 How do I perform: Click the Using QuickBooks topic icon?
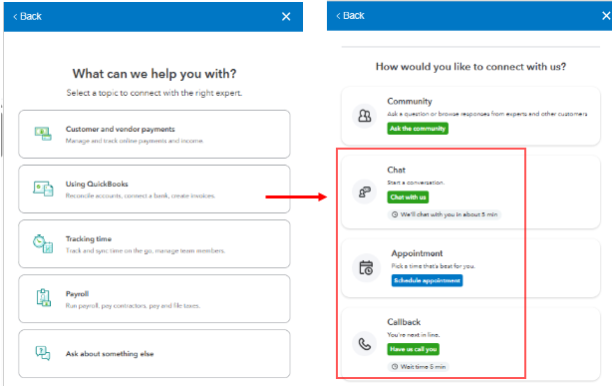[x=43, y=189]
